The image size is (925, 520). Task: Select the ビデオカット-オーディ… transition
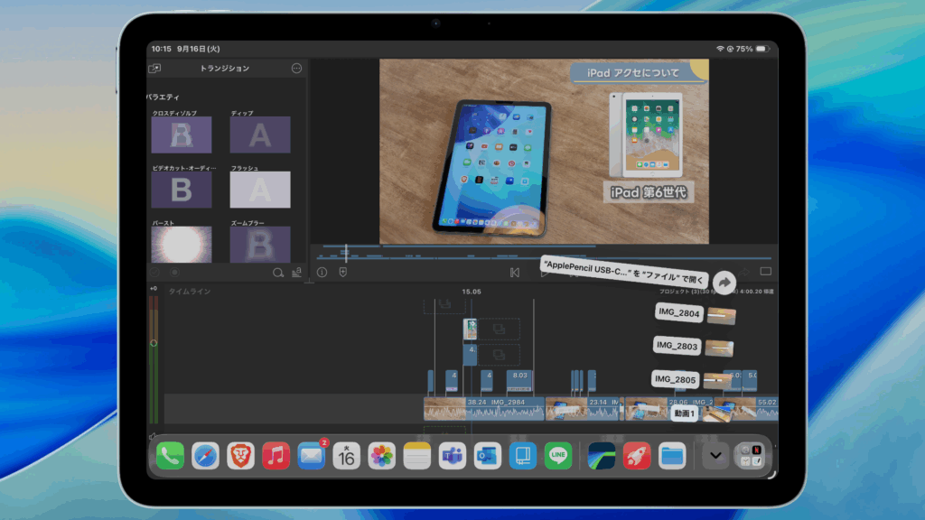tap(181, 190)
